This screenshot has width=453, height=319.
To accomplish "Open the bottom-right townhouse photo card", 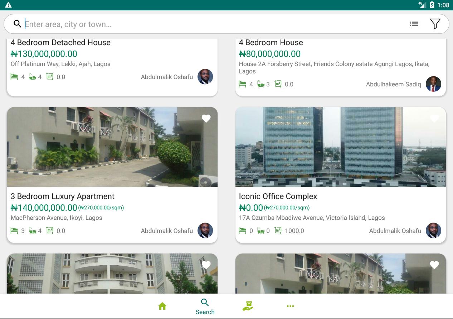I will pos(341,273).
